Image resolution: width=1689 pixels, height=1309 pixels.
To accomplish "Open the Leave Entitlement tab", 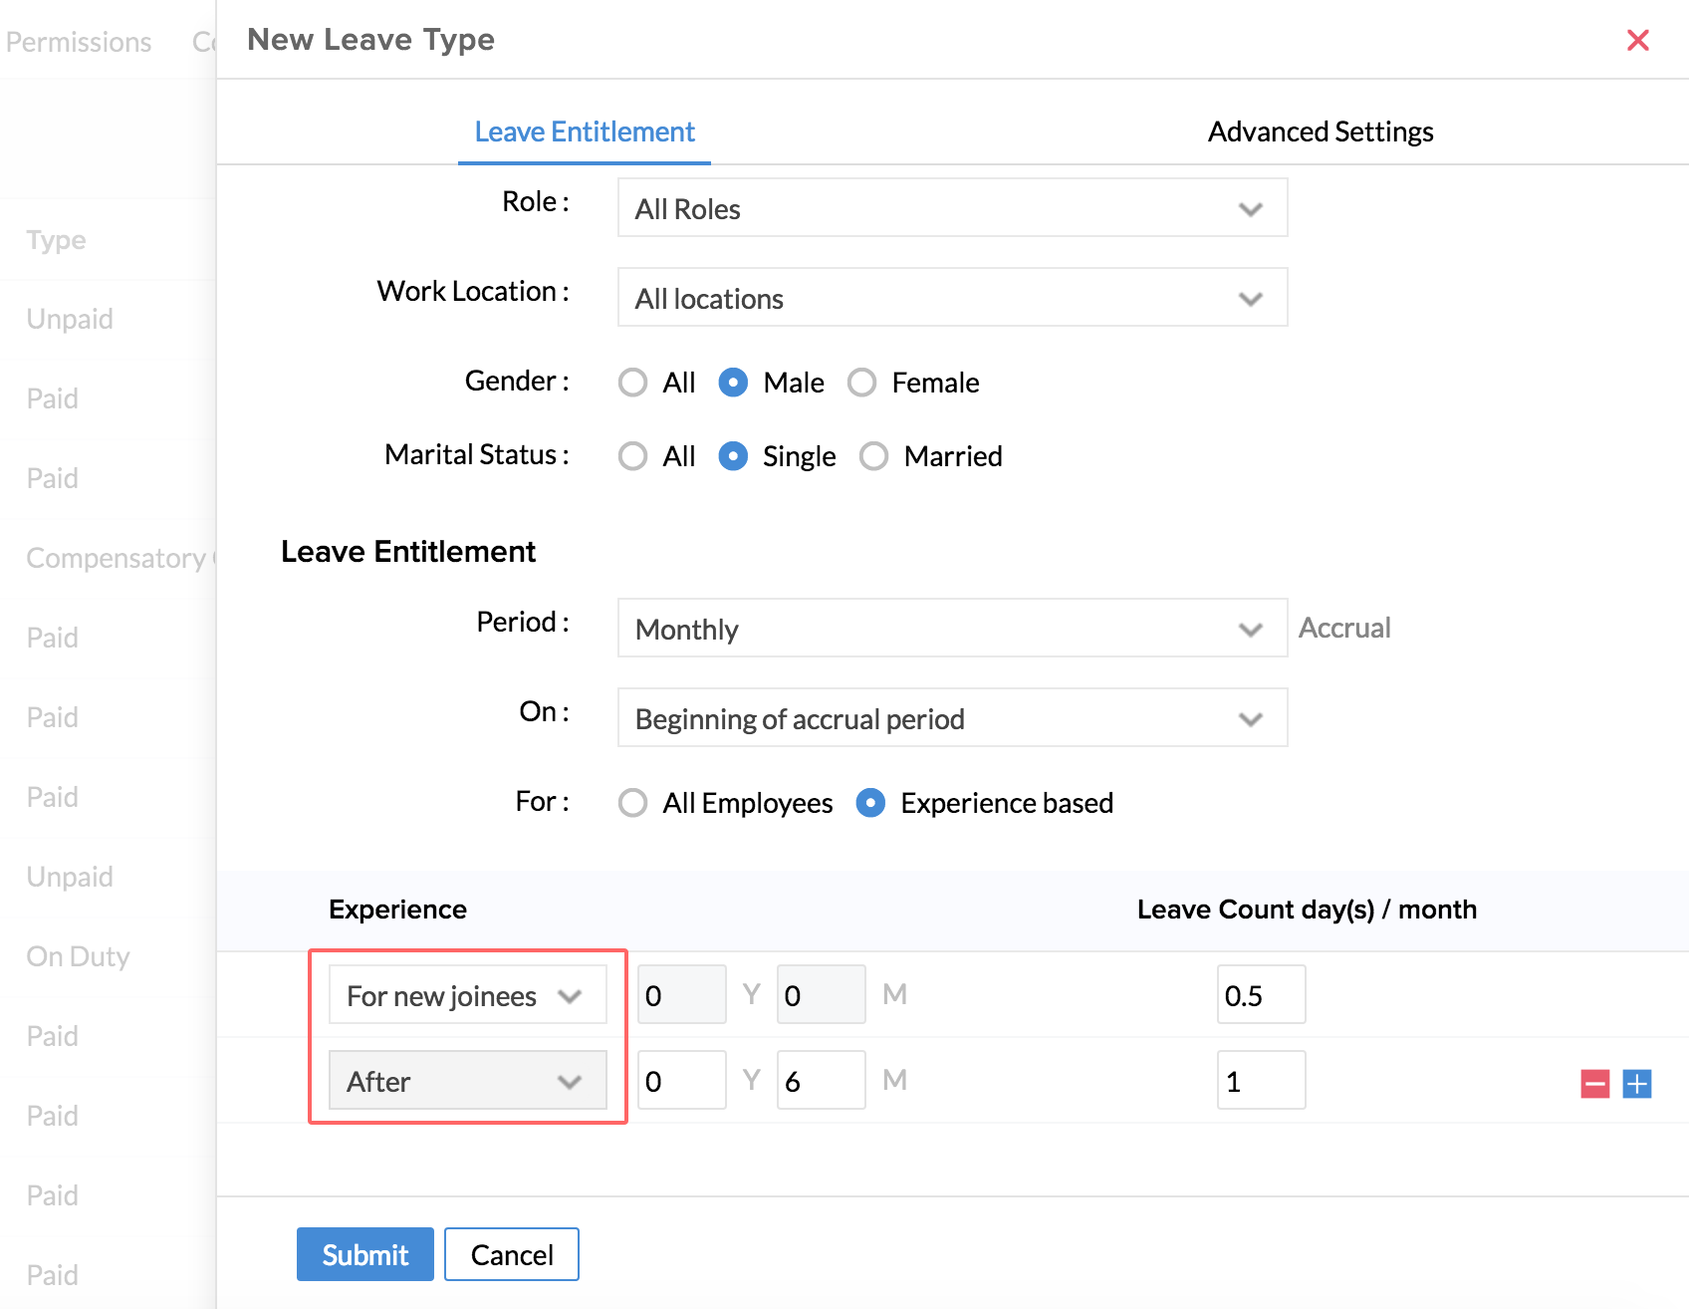I will (x=585, y=131).
